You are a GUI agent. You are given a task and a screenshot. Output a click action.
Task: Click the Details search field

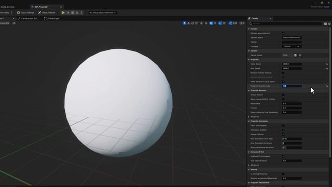285,24
